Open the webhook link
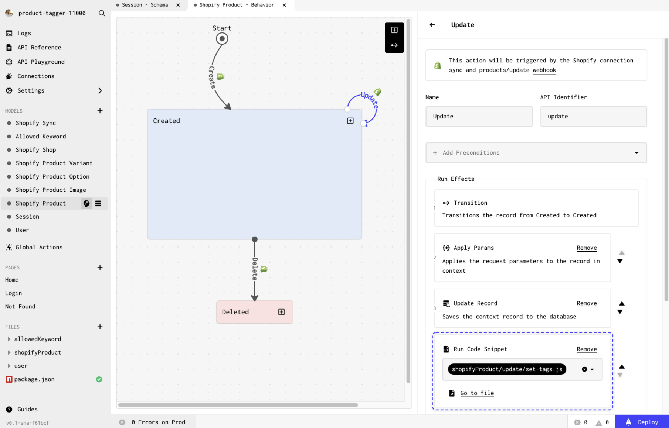Image resolution: width=669 pixels, height=428 pixels. click(x=544, y=70)
